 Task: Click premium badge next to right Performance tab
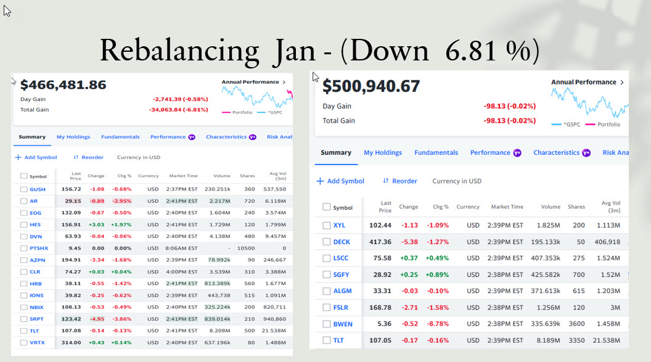coord(517,153)
